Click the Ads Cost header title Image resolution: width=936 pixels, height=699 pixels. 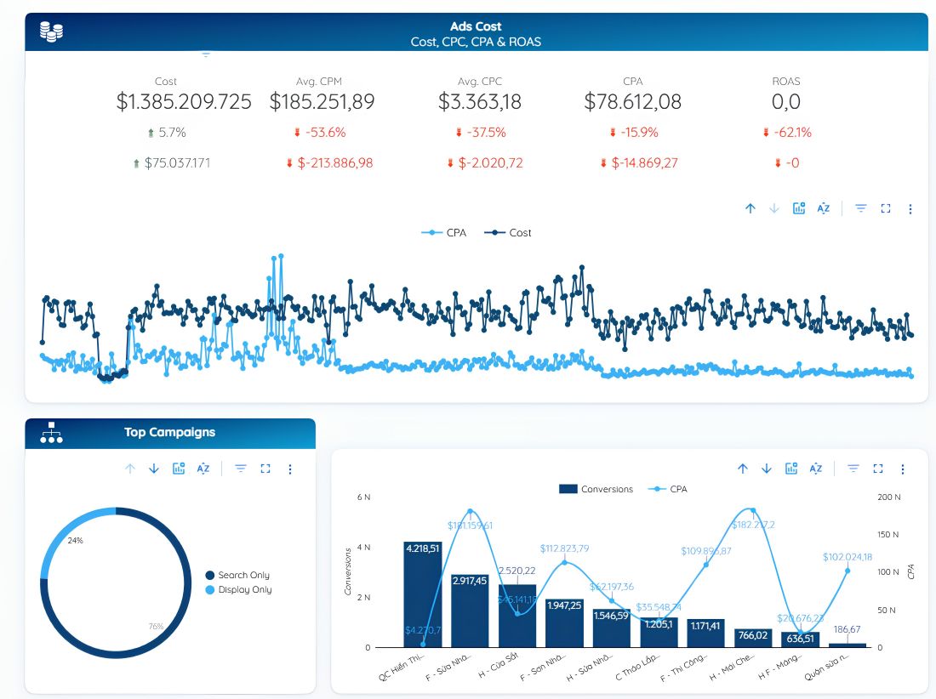(476, 26)
